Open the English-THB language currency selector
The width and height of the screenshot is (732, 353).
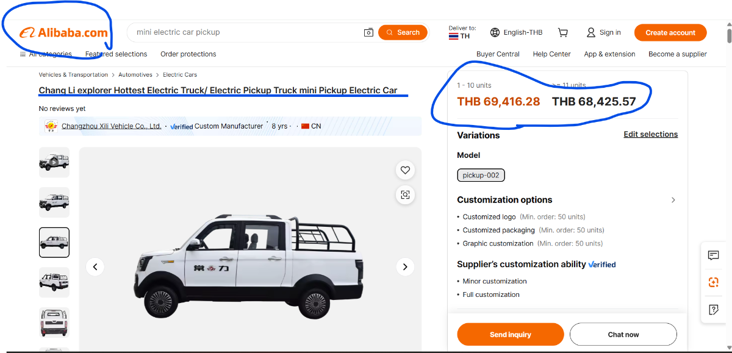(x=516, y=32)
